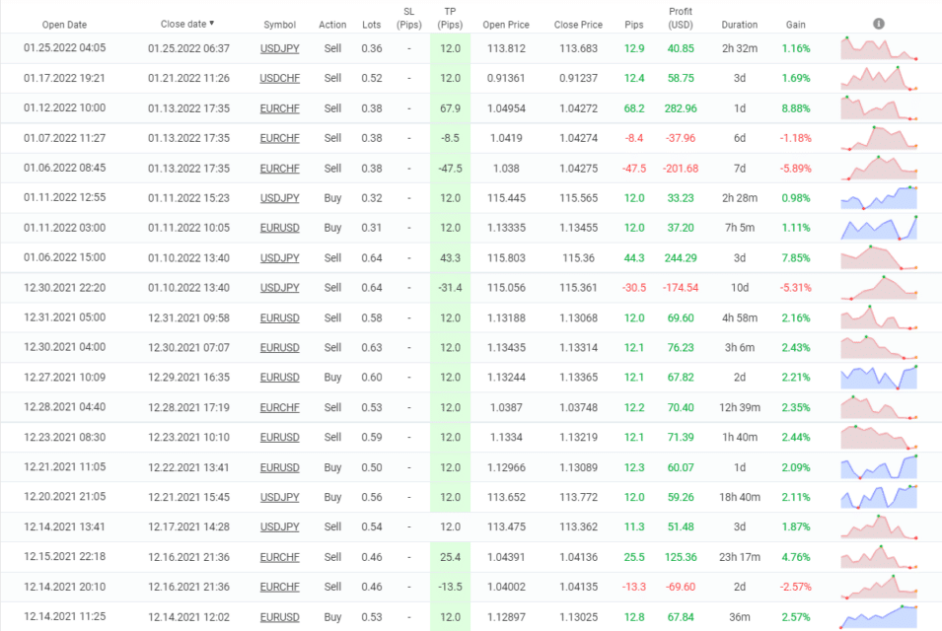Open EURUSD link for trade opened 12.23.2021 08:30
Screen dimensions: 942x631
pos(279,438)
